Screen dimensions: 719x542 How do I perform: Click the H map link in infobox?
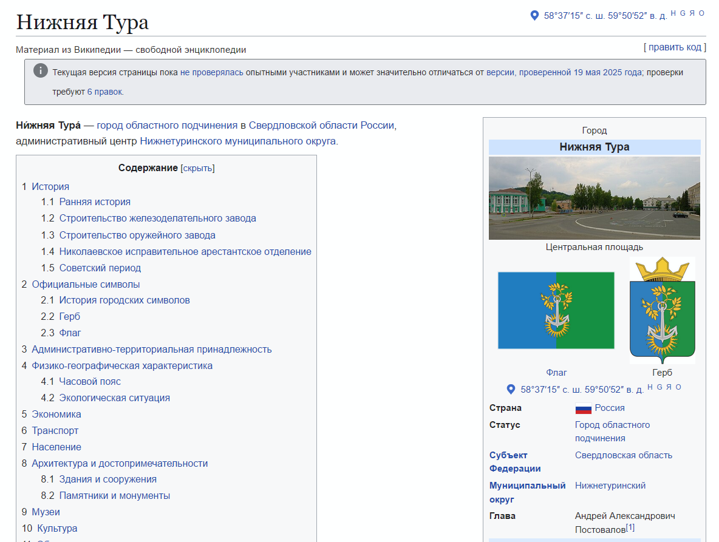click(650, 387)
